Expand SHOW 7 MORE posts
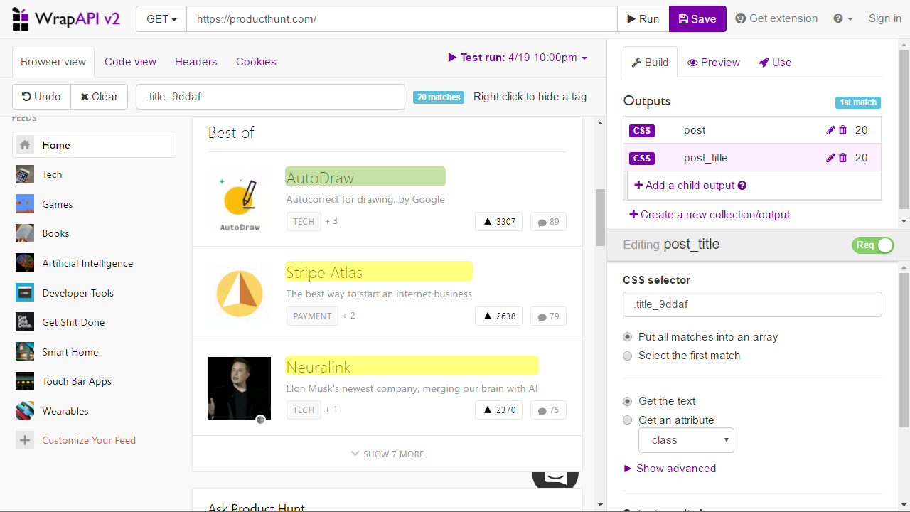This screenshot has height=512, width=910. pyautogui.click(x=387, y=454)
